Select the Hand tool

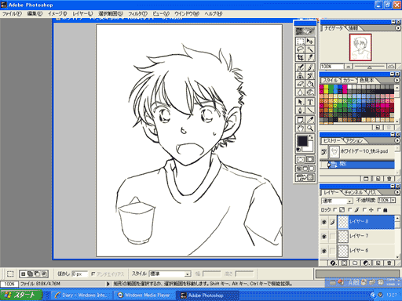click(300, 128)
